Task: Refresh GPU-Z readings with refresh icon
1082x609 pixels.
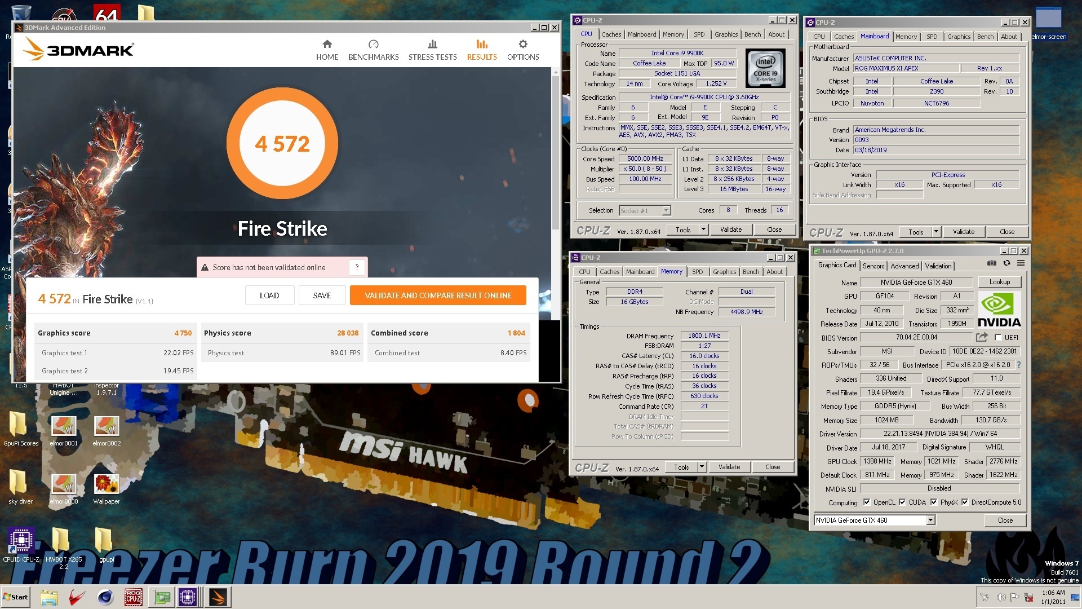Action: pyautogui.click(x=1006, y=263)
